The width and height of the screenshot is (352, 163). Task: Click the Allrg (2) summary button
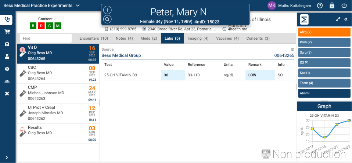tap(323, 32)
